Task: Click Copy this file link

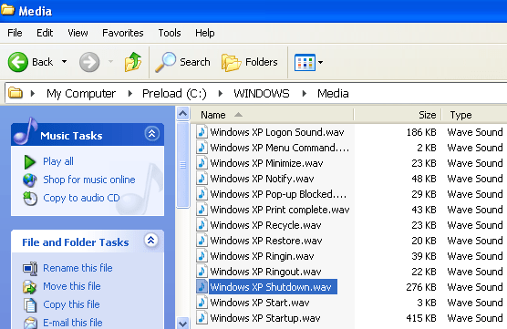Action: (x=71, y=304)
